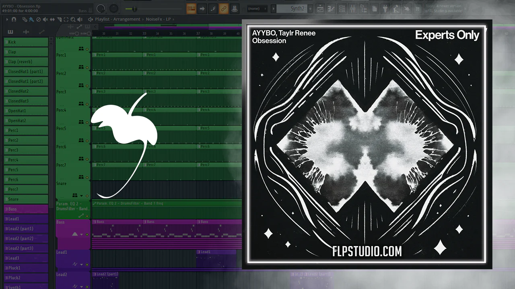Image resolution: width=515 pixels, height=289 pixels.
Task: Click the tempo tapper icon
Action: (396, 8)
